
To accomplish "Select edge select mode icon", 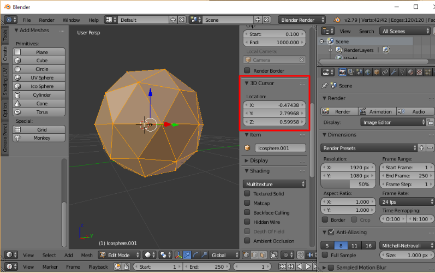I will tap(254, 255).
